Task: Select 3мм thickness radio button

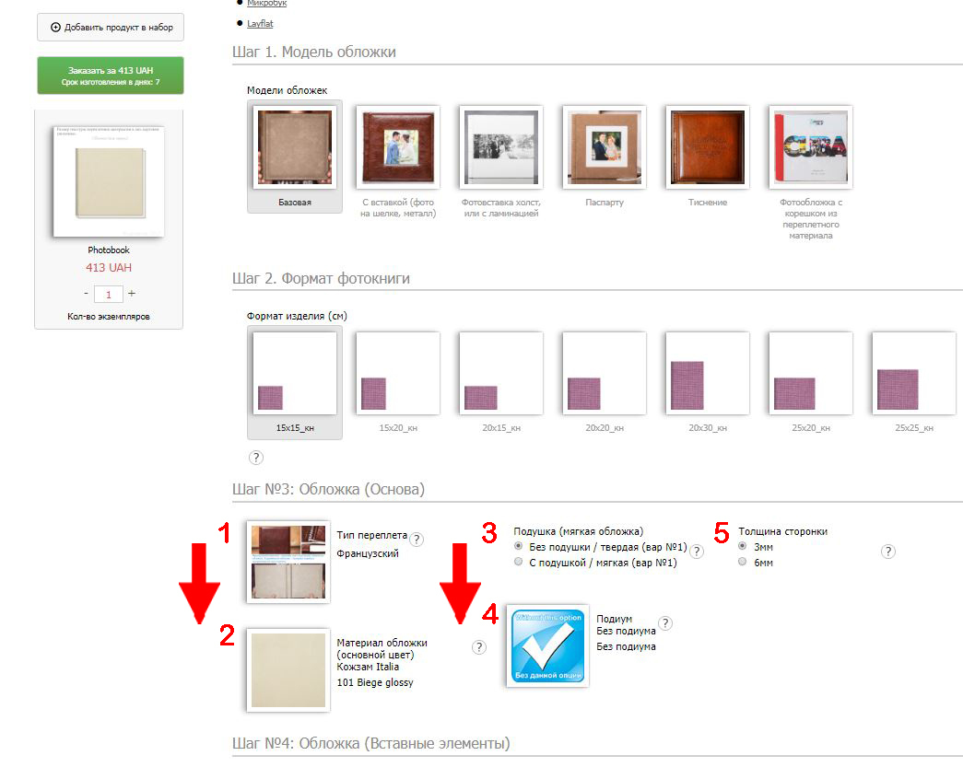Action: point(743,546)
